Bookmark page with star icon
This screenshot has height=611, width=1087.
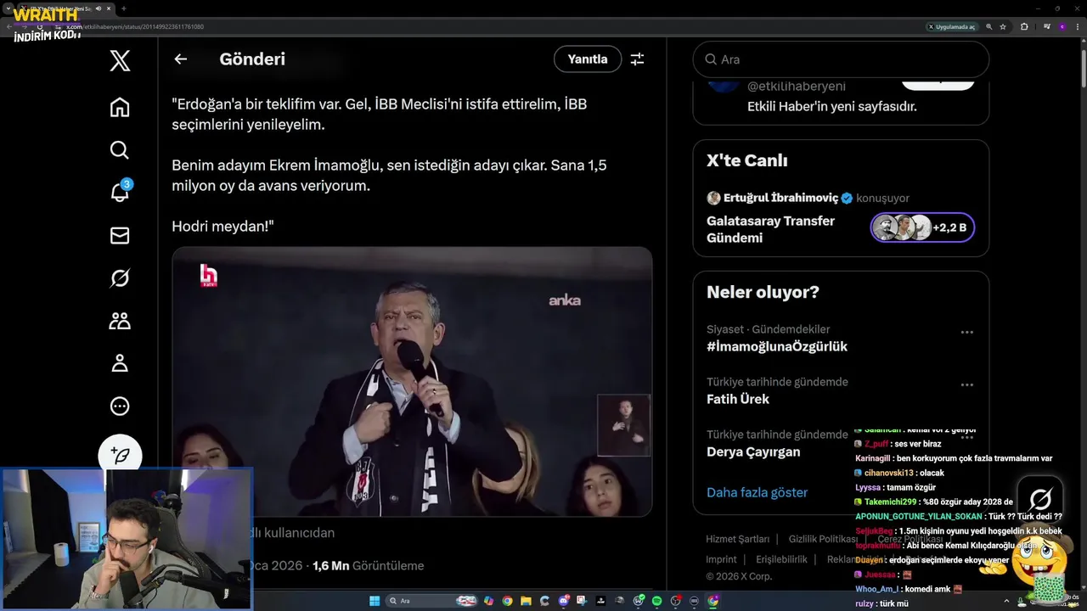point(1003,27)
